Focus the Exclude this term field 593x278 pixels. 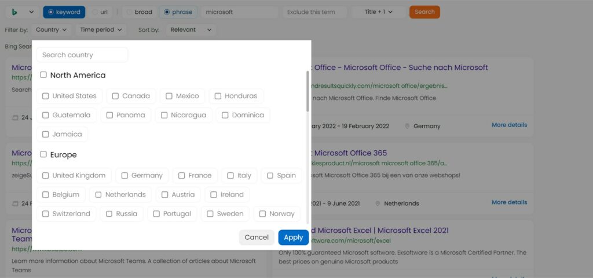(x=314, y=12)
